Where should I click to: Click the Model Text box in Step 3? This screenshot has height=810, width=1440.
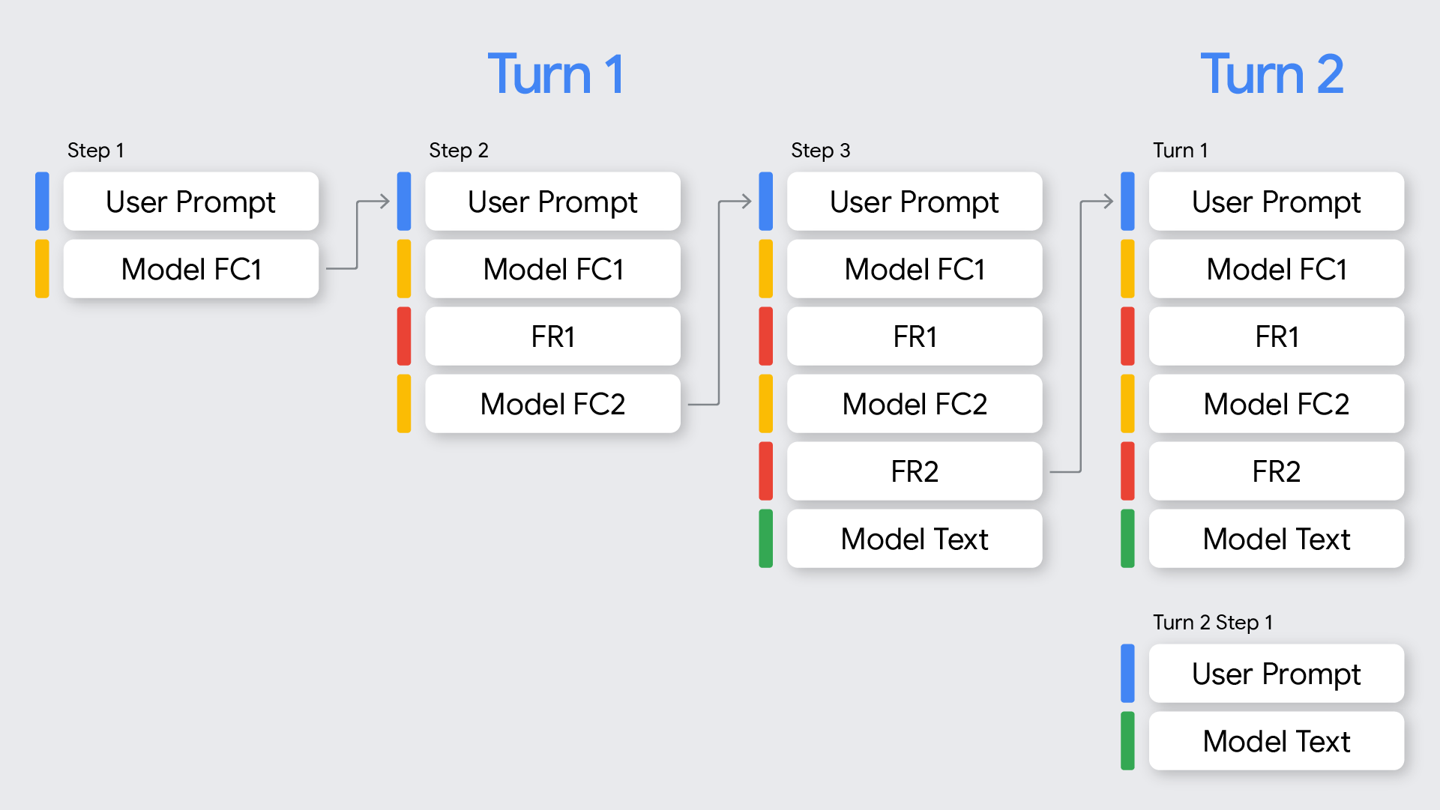pyautogui.click(x=915, y=539)
